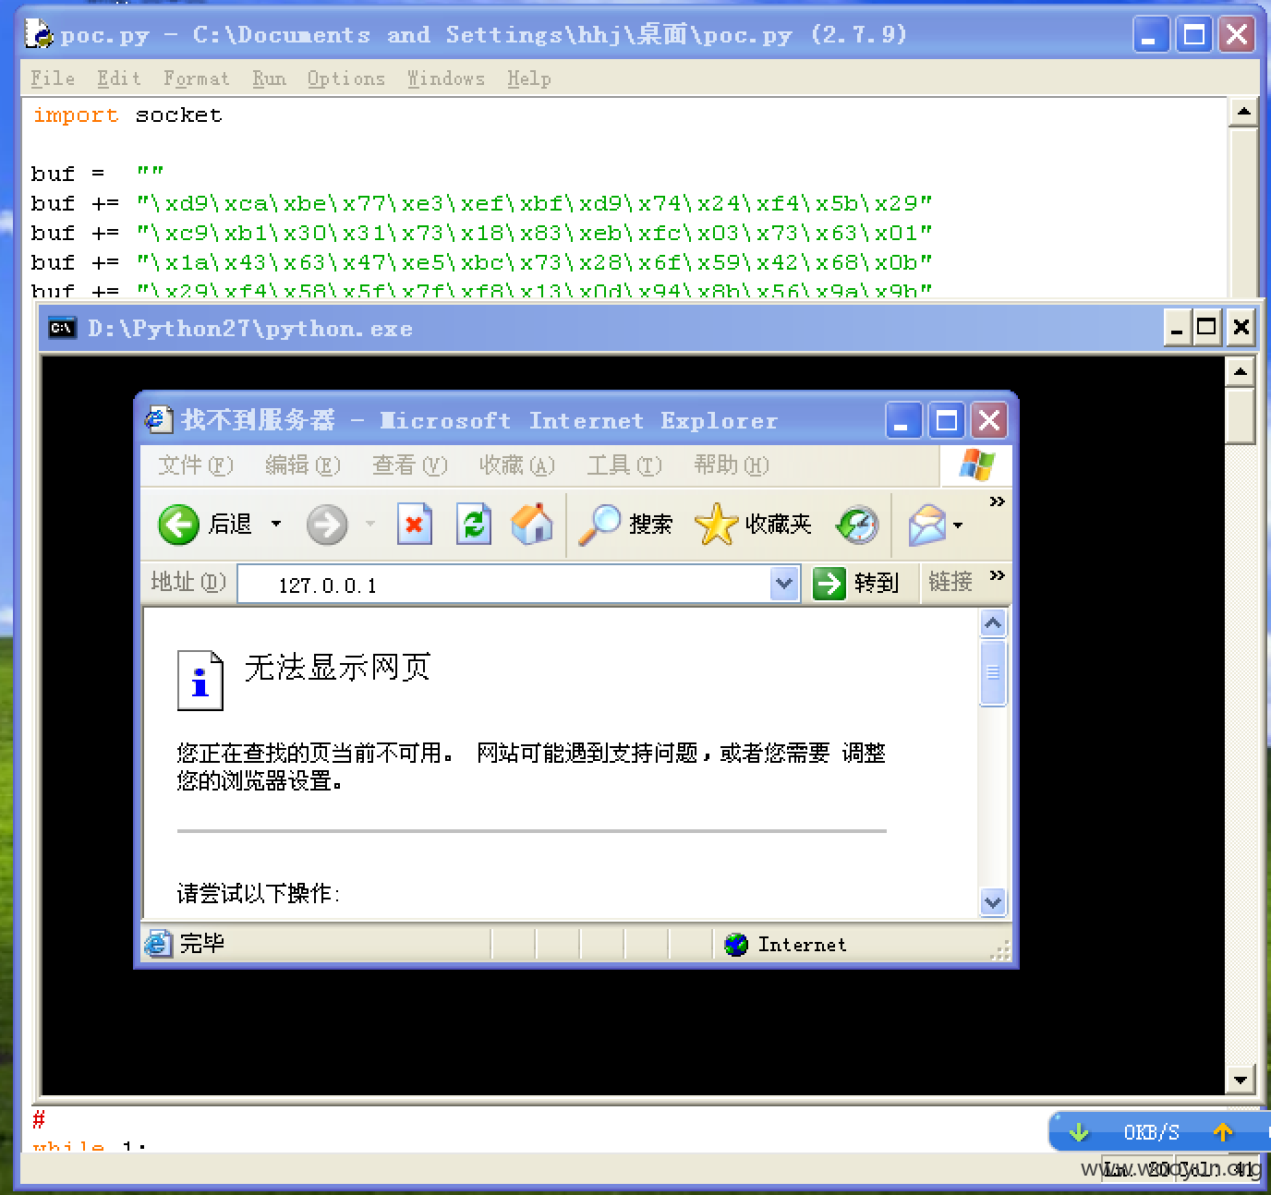
Task: Click the Windows flag logo in IE
Action: tap(976, 465)
